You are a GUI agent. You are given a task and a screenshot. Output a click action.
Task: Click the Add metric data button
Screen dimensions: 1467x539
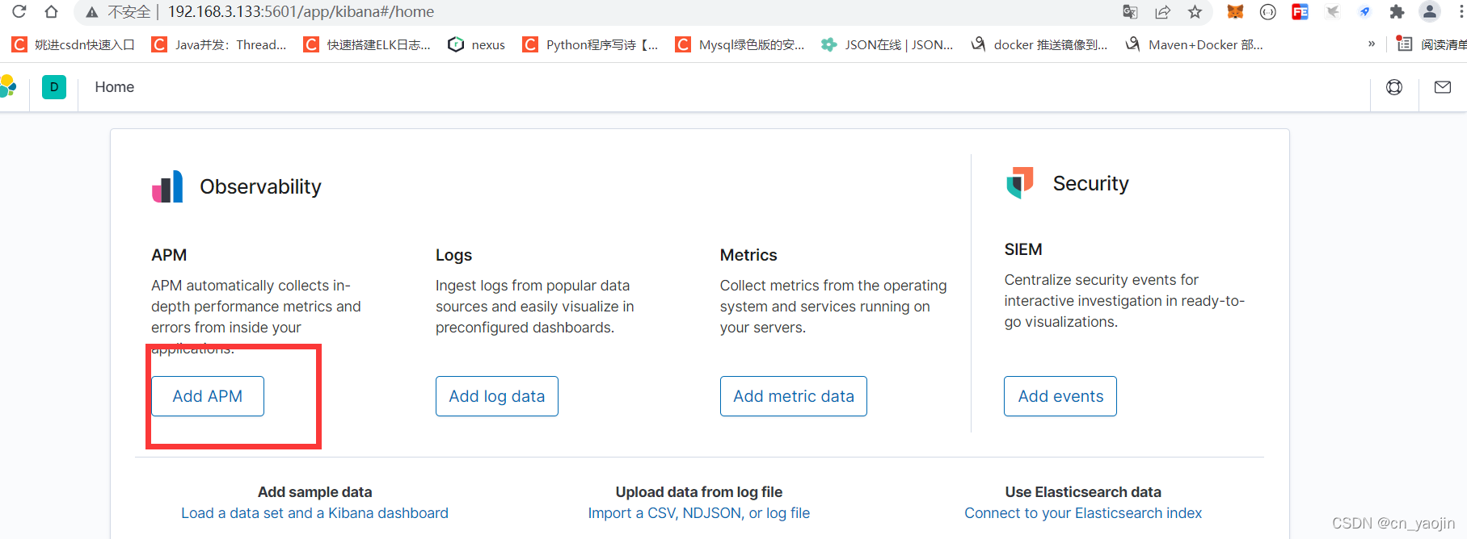[x=794, y=396]
